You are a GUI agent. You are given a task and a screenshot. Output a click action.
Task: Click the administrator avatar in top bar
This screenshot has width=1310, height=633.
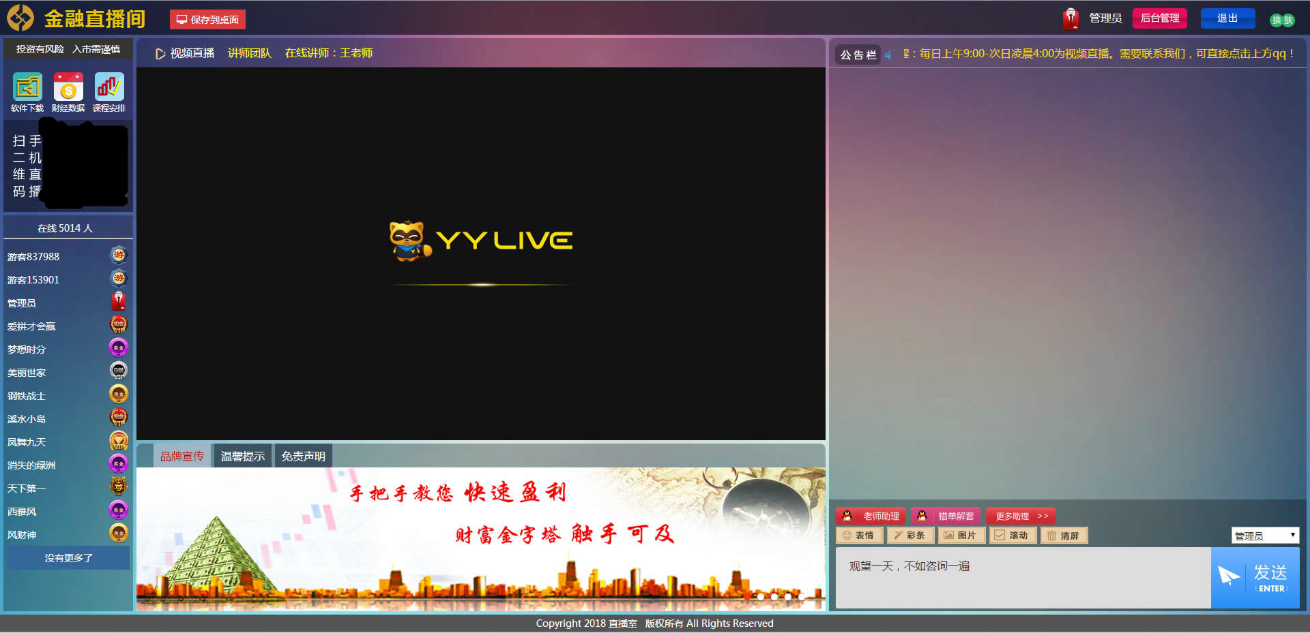(1071, 18)
